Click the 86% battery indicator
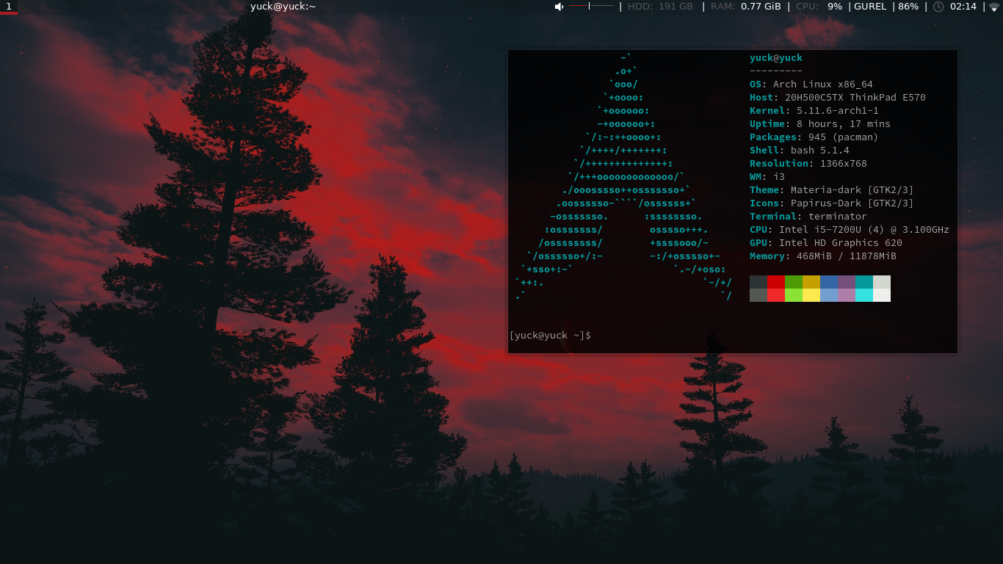The image size is (1003, 564). 908,7
